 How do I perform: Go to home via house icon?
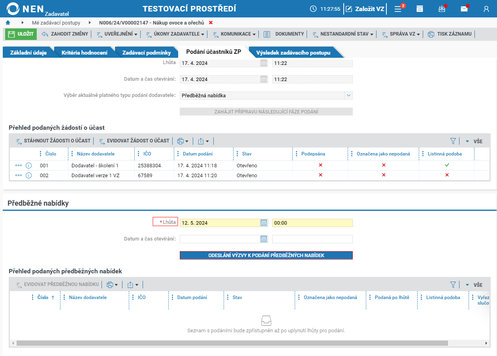[8, 23]
